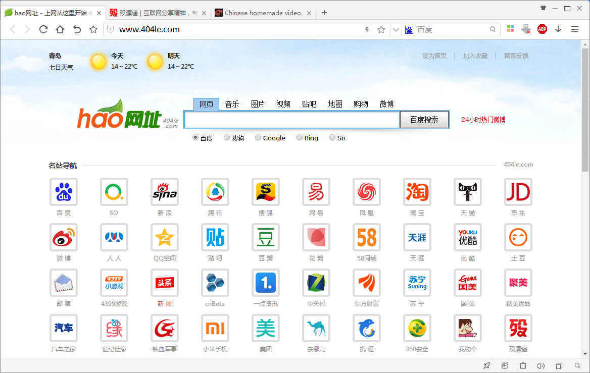This screenshot has height=373, width=590.
Task: Open the 58同城 site icon
Action: 367,237
